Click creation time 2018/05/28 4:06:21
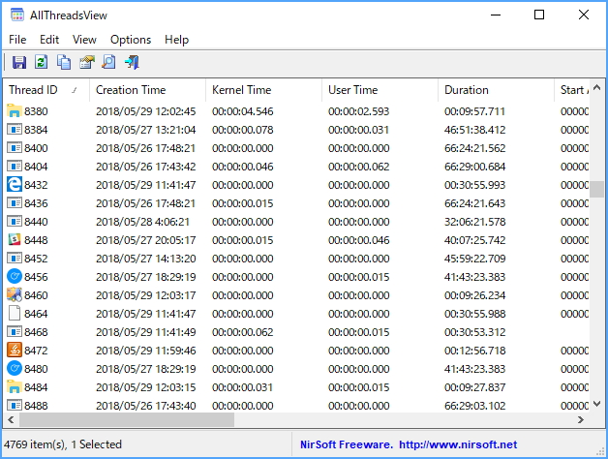 click(142, 222)
